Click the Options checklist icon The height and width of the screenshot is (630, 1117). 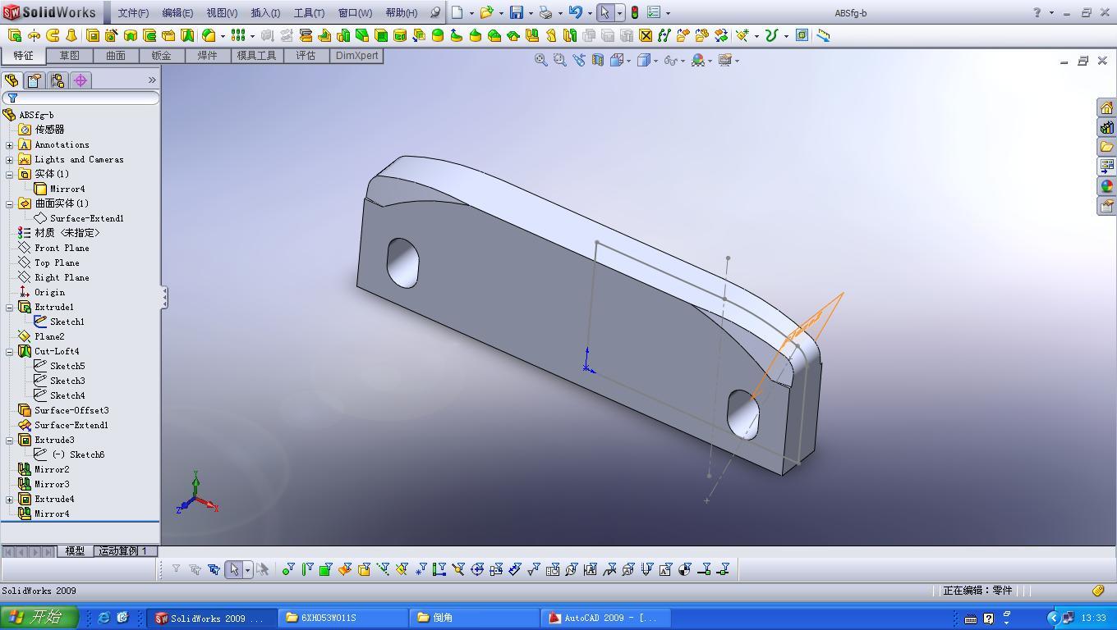(654, 12)
